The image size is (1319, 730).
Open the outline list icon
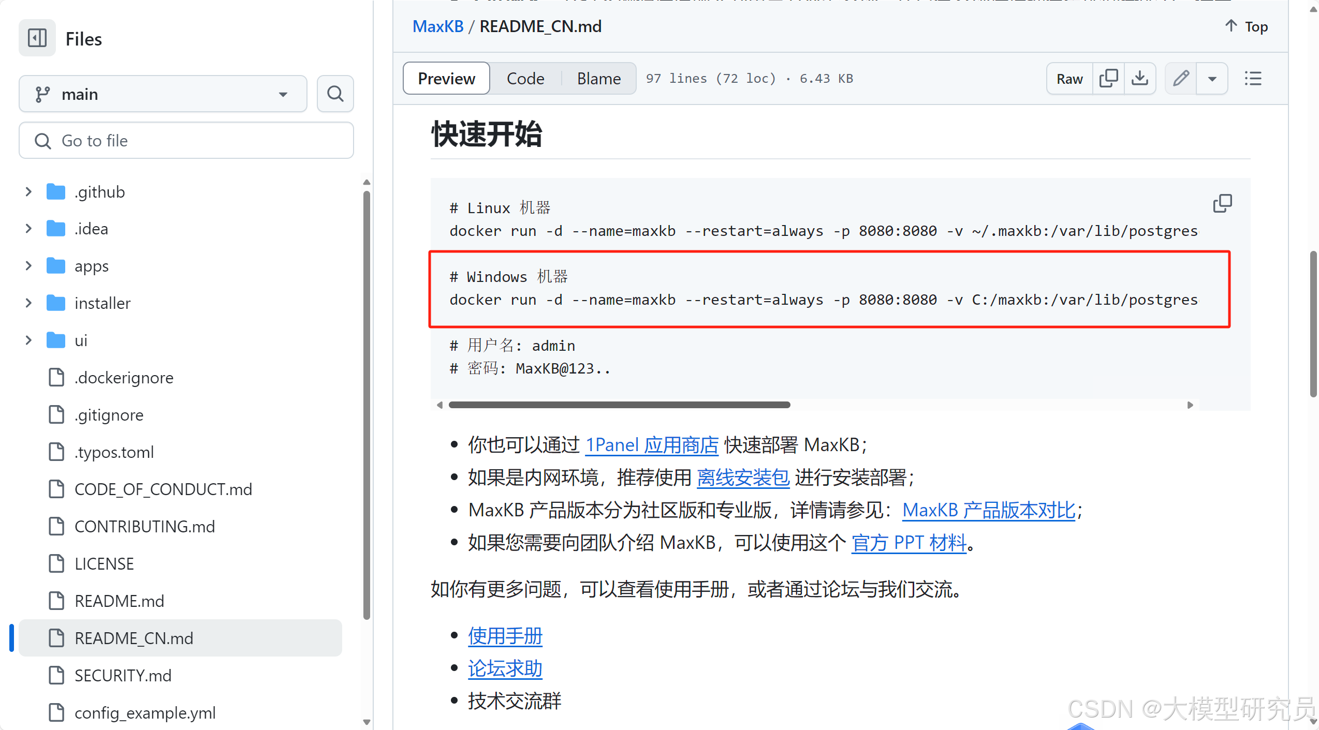(1253, 79)
